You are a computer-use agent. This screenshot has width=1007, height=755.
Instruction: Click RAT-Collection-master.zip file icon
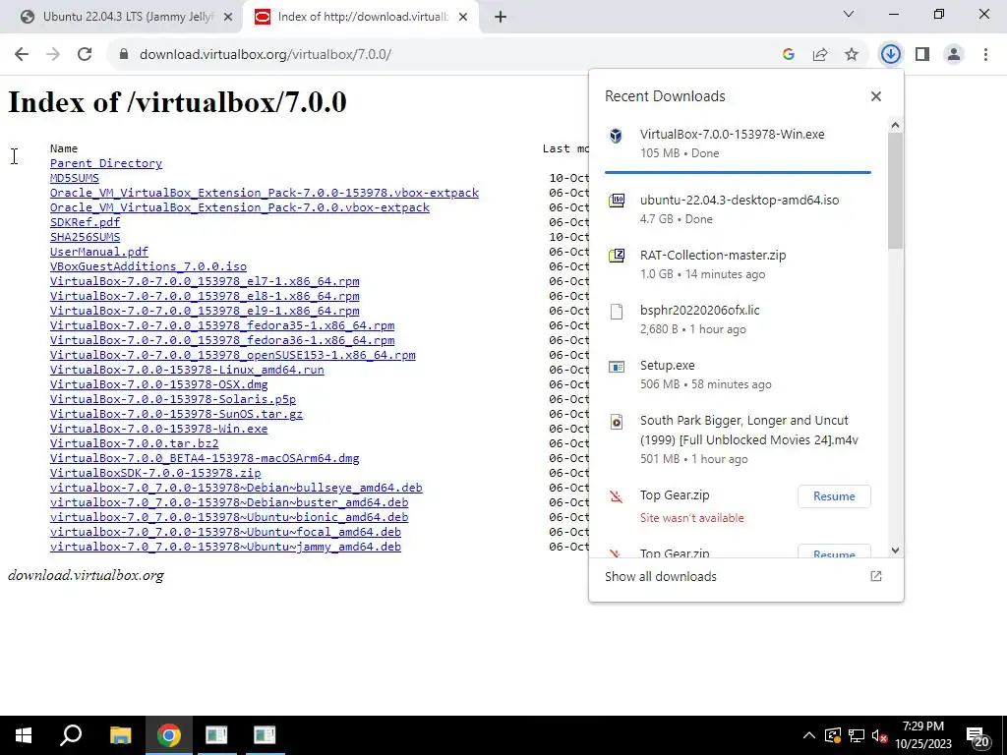[617, 257]
